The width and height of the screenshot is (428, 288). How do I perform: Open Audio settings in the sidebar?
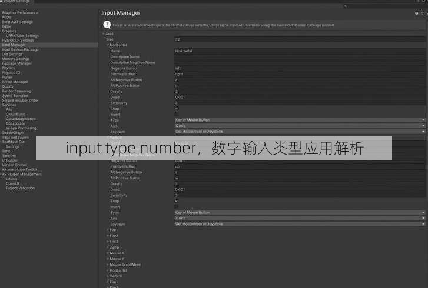coord(6,17)
